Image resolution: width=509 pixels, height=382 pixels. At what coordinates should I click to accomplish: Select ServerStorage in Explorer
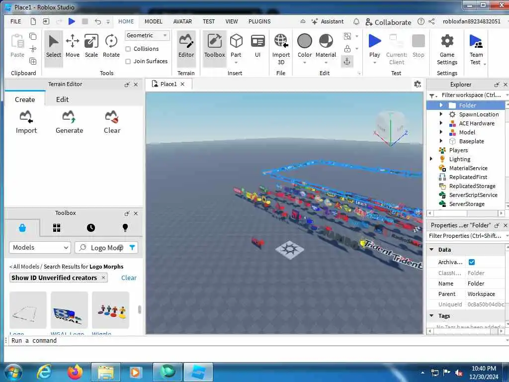(x=466, y=203)
